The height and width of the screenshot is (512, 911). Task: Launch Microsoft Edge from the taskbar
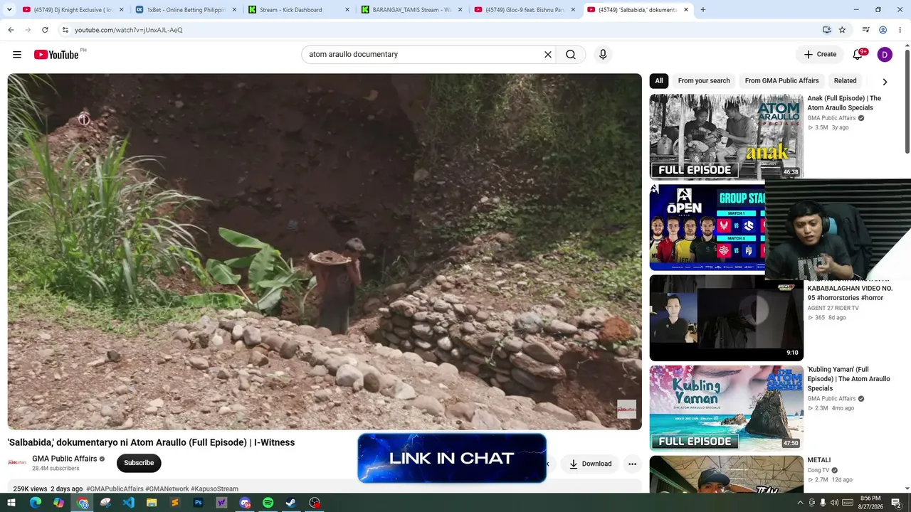click(35, 503)
